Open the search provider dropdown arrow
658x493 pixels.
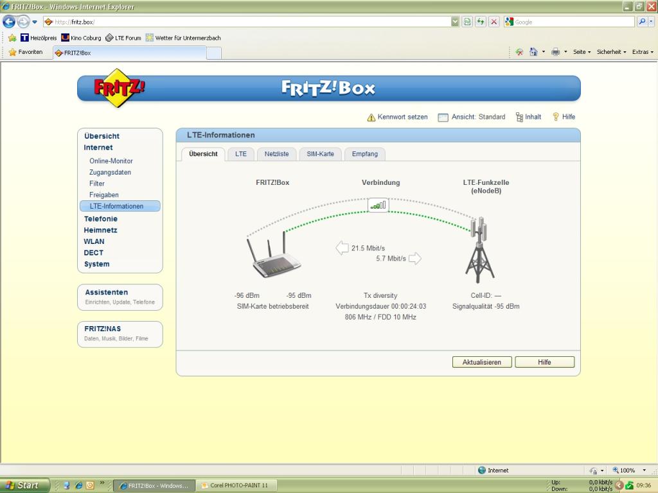[x=652, y=22]
